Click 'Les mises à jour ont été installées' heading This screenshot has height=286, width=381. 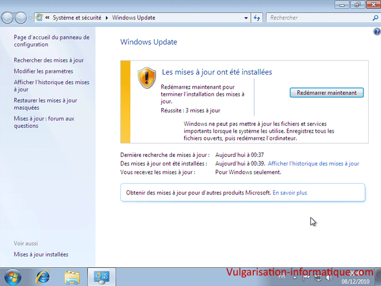click(x=217, y=72)
